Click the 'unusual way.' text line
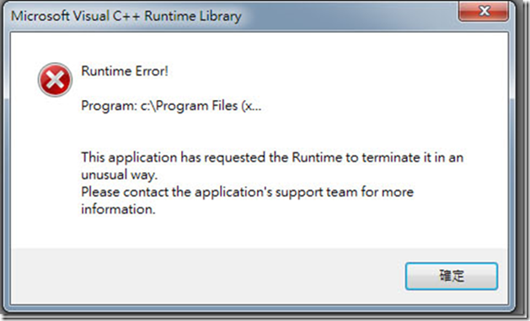530x321 pixels. pos(120,175)
